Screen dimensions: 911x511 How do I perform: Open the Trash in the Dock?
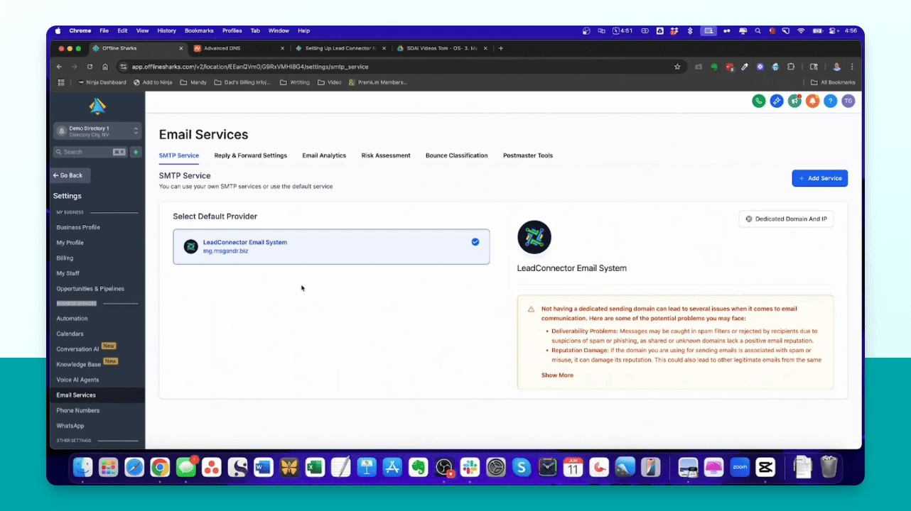point(829,467)
